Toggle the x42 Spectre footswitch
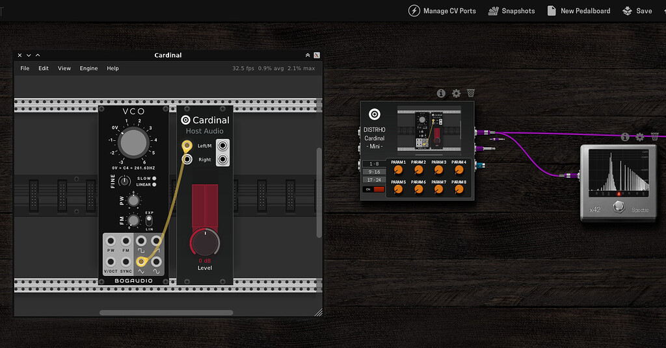 click(x=619, y=207)
